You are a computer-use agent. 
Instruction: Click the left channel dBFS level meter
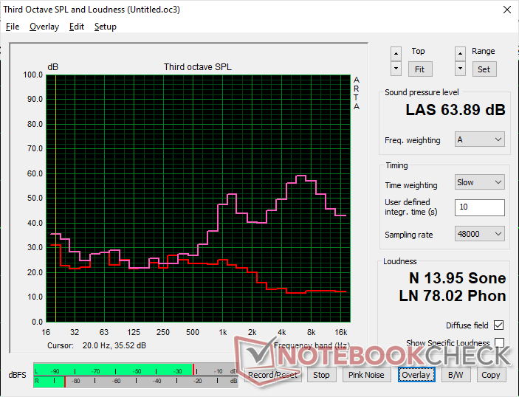point(136,370)
